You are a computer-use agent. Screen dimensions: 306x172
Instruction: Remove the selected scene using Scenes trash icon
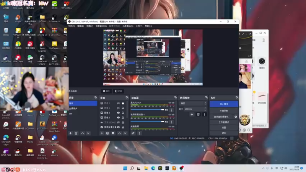pyautogui.click(x=76, y=133)
